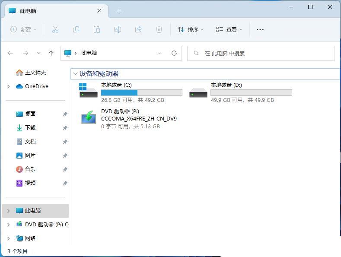This screenshot has width=341, height=257.
Task: Collapse the 设备和驱动器 group
Action: click(x=75, y=74)
